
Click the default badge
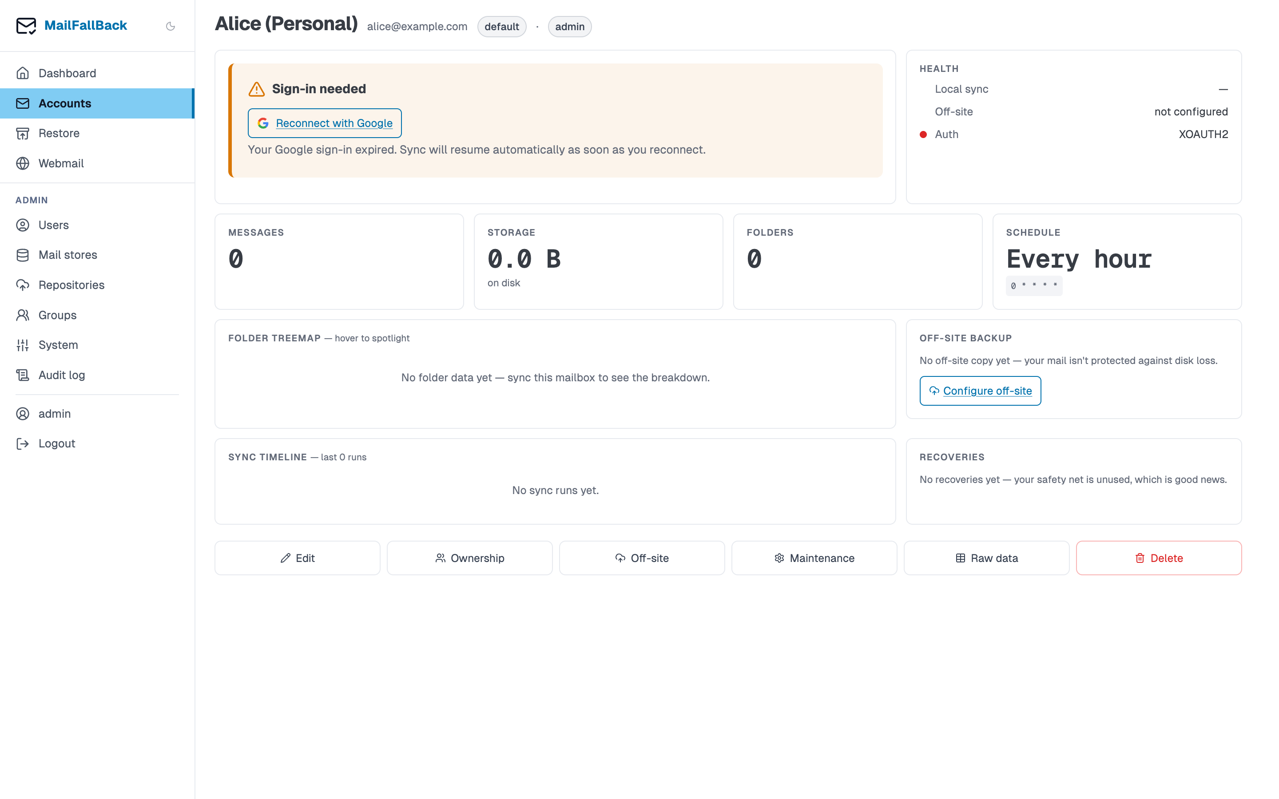(501, 27)
